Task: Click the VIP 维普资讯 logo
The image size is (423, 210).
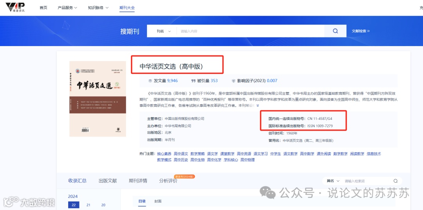Action: pos(15,8)
